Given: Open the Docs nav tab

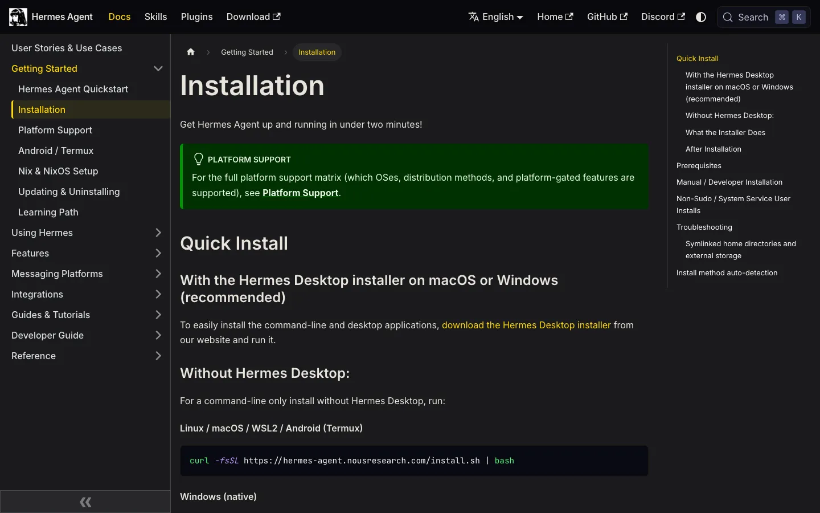Looking at the screenshot, I should tap(120, 17).
